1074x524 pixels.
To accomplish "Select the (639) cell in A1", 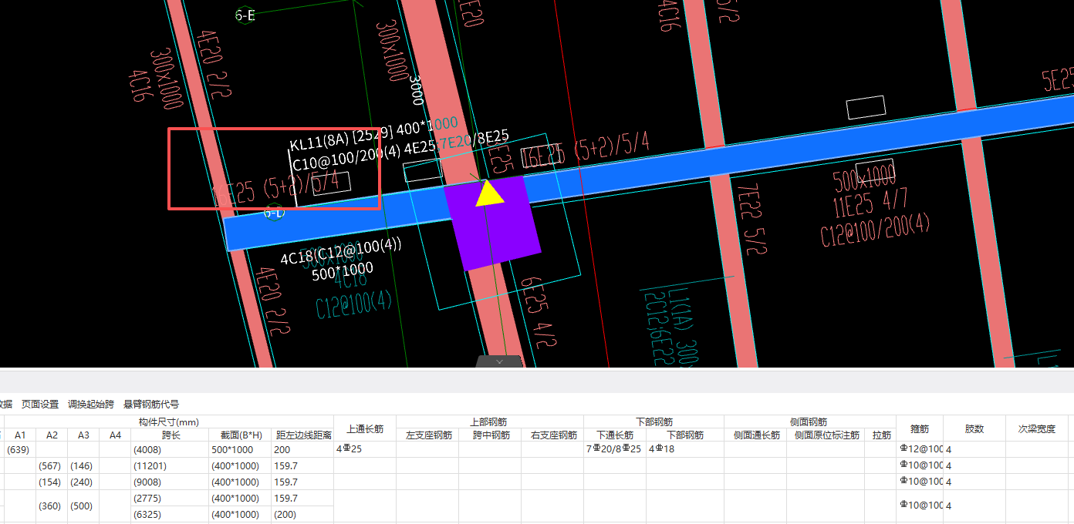I will pos(20,449).
